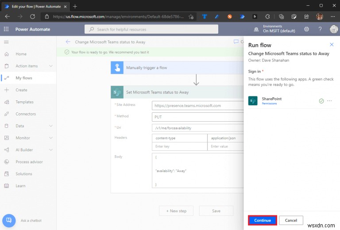
Task: Open the browser extensions puzzle icon
Action: (267, 16)
